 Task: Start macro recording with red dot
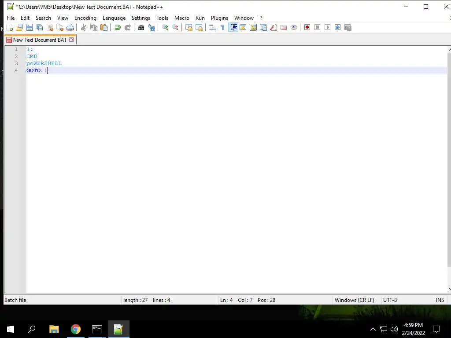(x=307, y=27)
